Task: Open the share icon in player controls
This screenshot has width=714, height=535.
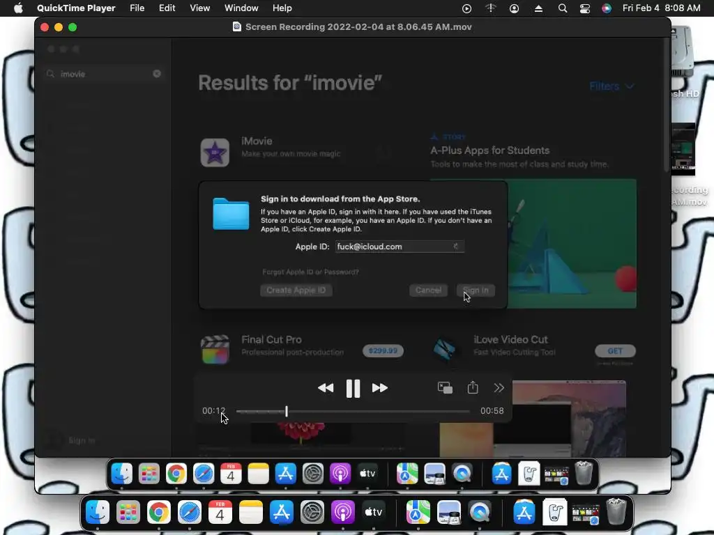Action: point(473,387)
